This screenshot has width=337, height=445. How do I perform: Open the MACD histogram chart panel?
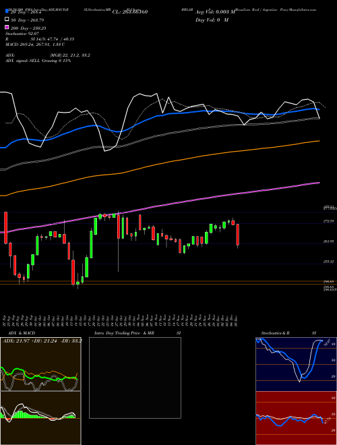coord(40,418)
